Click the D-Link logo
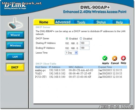The image size is (135, 110). pyautogui.click(x=15, y=6)
